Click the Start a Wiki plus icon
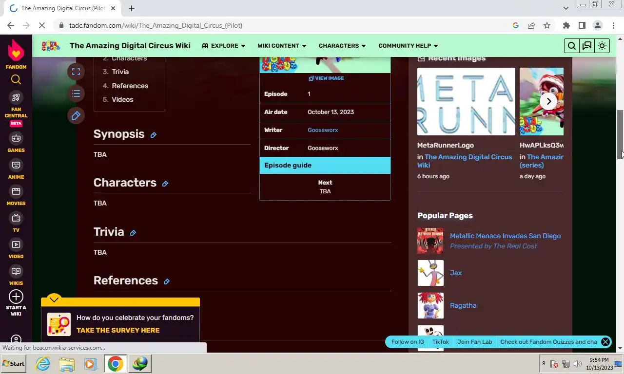 tap(16, 297)
